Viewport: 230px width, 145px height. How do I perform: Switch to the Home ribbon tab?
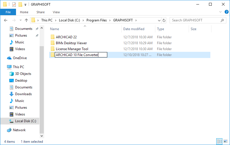point(24,12)
